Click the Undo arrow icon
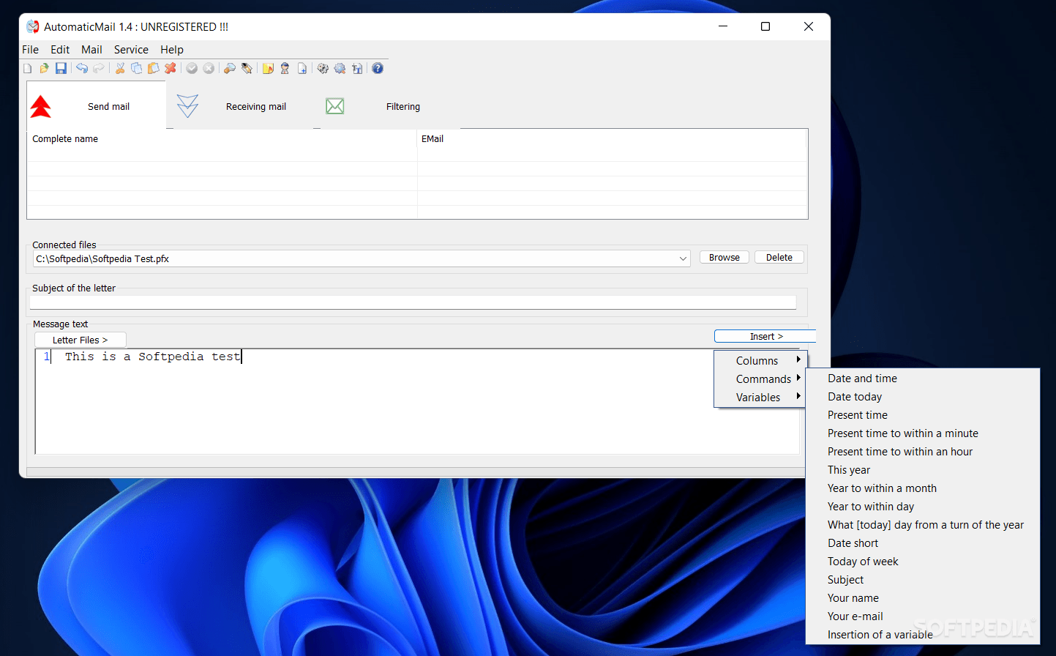 pyautogui.click(x=82, y=68)
